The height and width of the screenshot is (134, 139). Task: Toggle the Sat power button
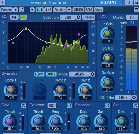135,105
